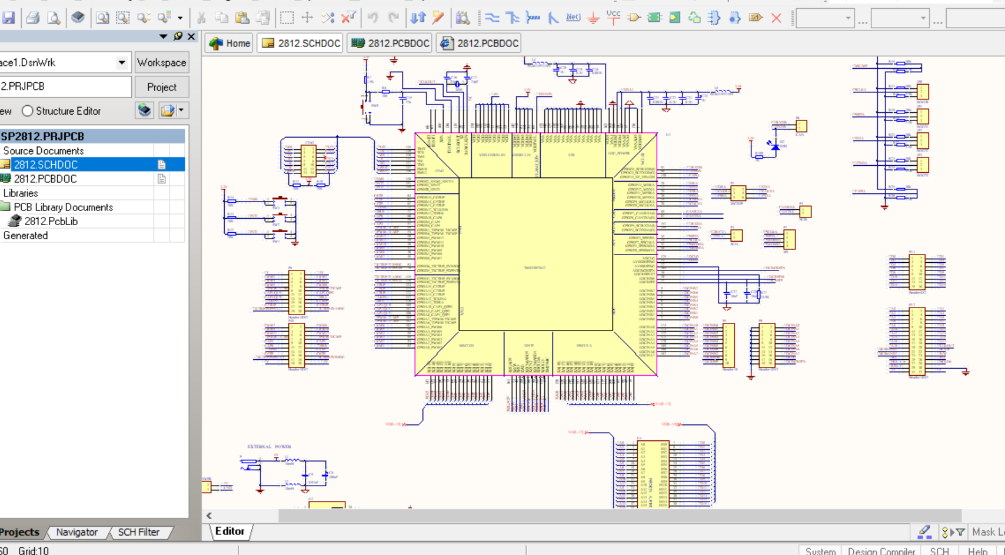Image resolution: width=1005 pixels, height=555 pixels.
Task: Open first empty toolbar combo box
Action: (x=825, y=18)
